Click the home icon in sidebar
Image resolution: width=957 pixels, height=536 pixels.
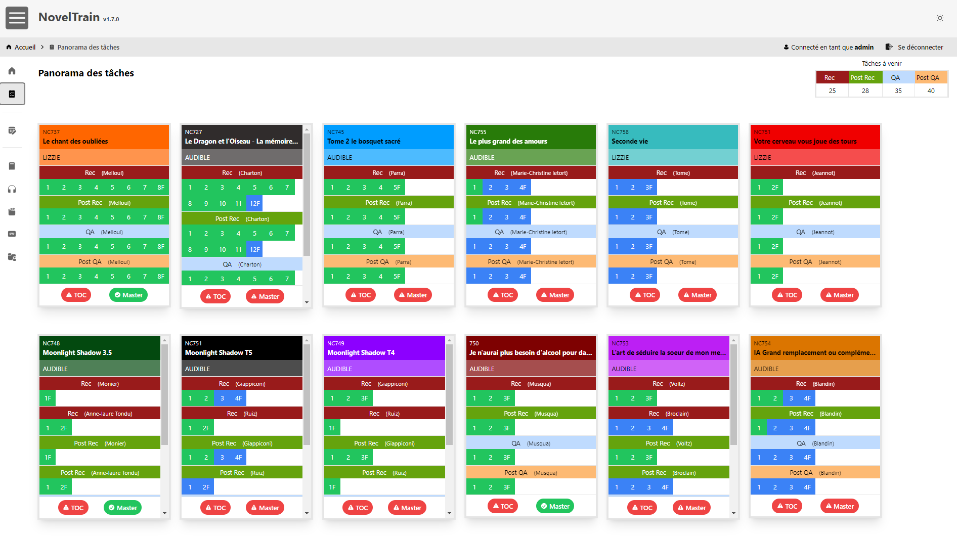12,71
